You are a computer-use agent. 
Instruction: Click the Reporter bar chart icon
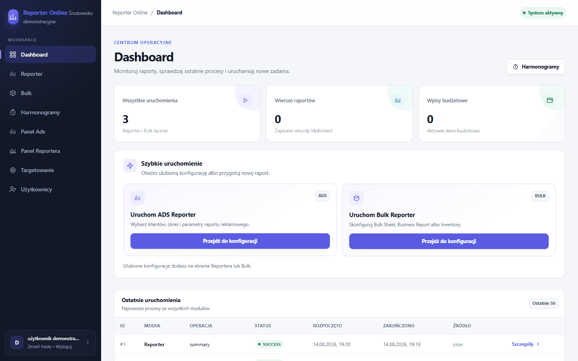coord(13,74)
